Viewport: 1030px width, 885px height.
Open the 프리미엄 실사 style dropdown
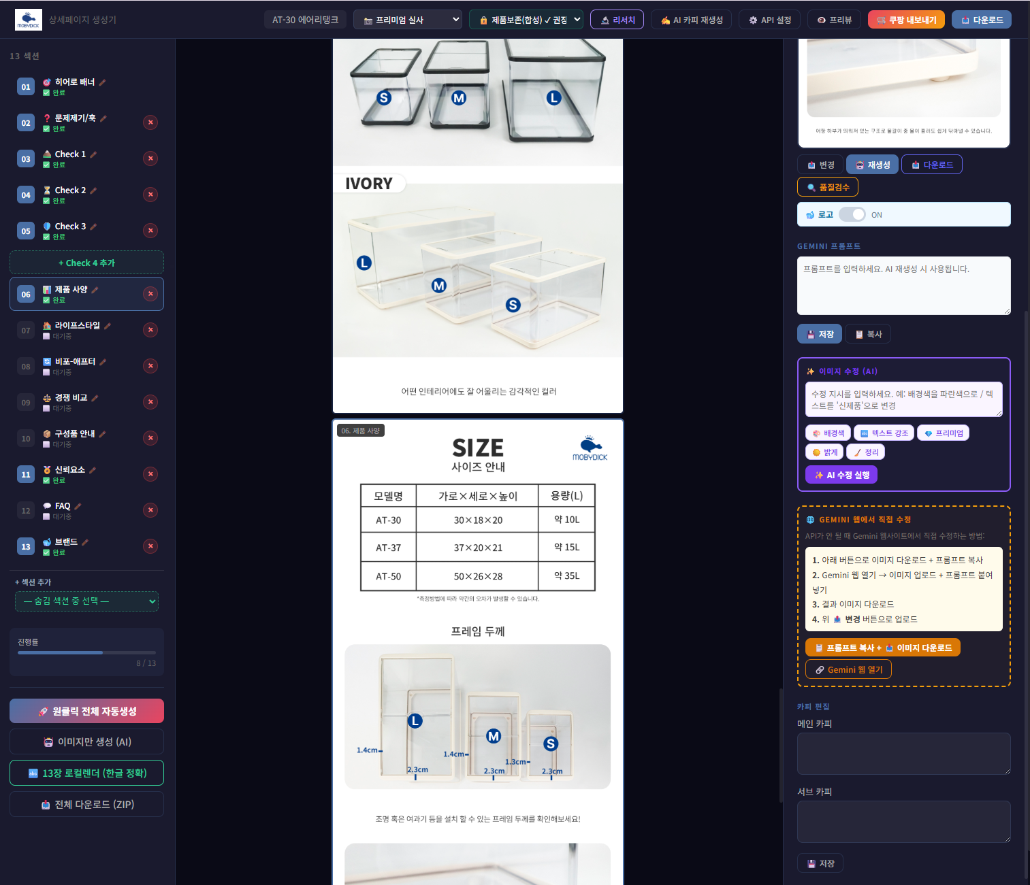[408, 20]
